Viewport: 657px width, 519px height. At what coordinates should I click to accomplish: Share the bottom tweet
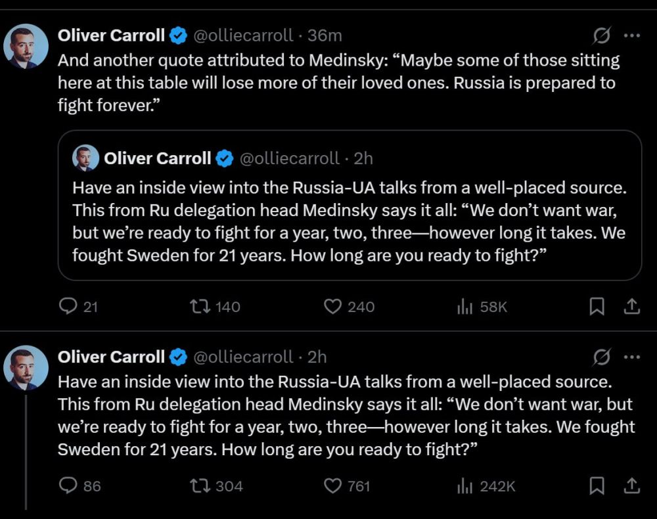pos(631,485)
